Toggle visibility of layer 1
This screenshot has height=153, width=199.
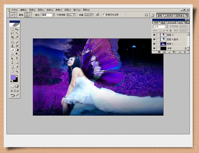coord(154,44)
